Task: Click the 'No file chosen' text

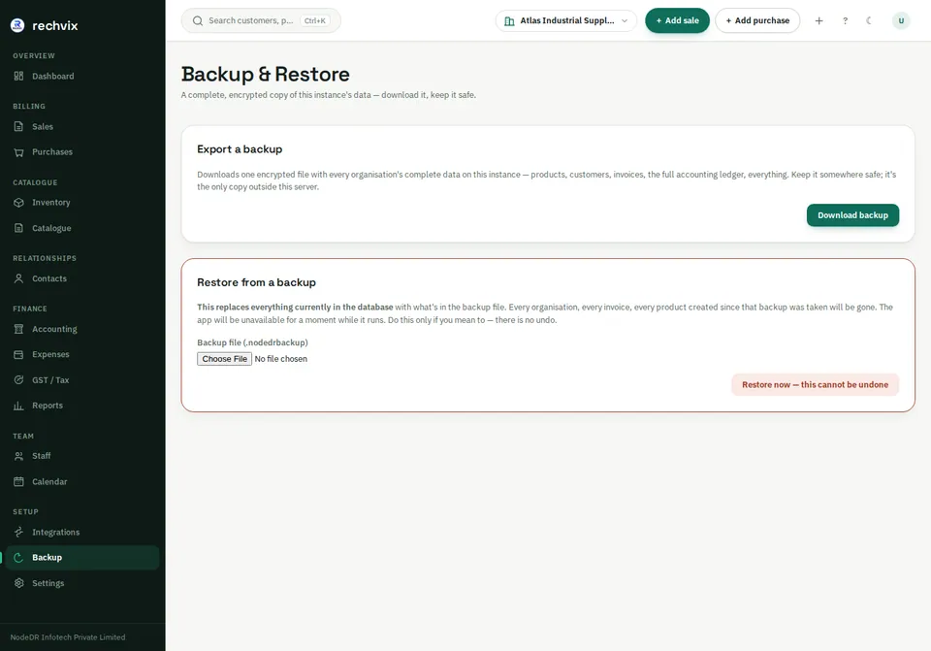Action: point(281,359)
